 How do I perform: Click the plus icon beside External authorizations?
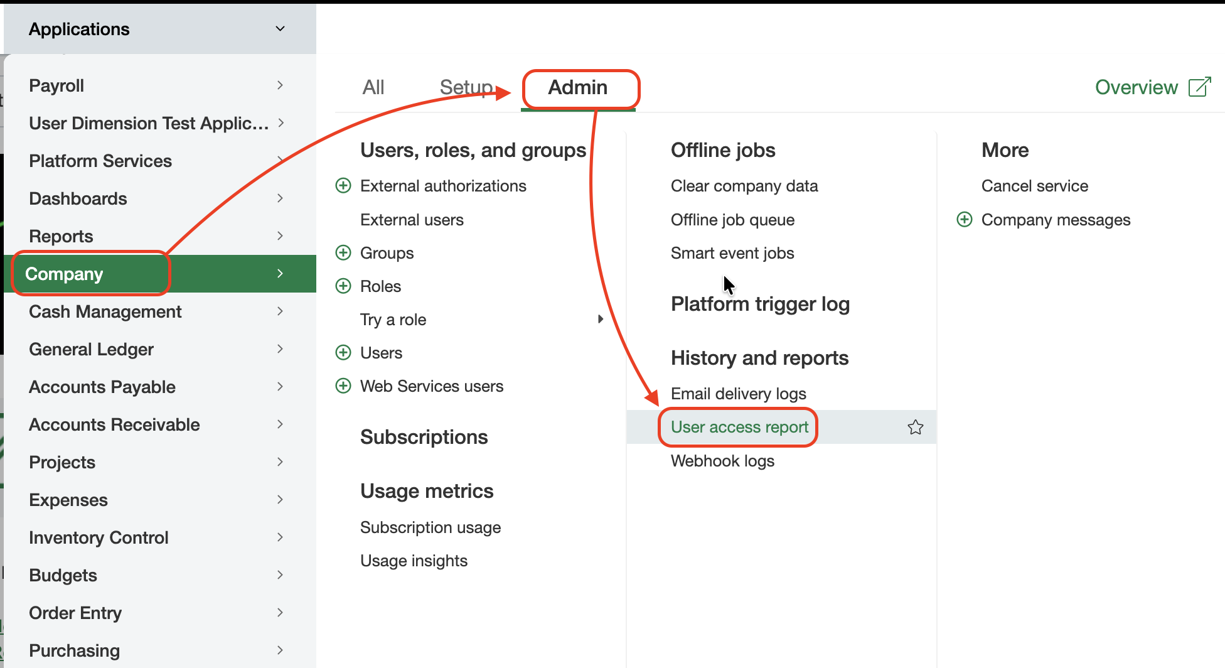(x=343, y=186)
